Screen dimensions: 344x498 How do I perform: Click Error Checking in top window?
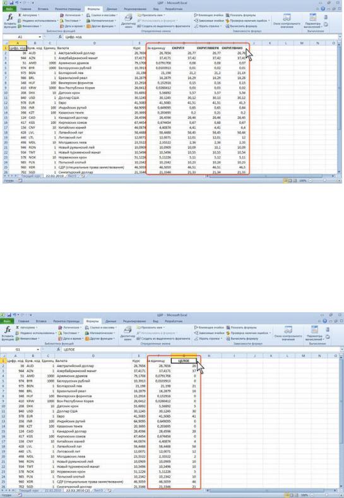[248, 21]
